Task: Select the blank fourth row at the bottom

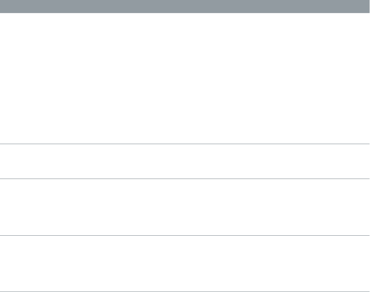Action: point(185,264)
